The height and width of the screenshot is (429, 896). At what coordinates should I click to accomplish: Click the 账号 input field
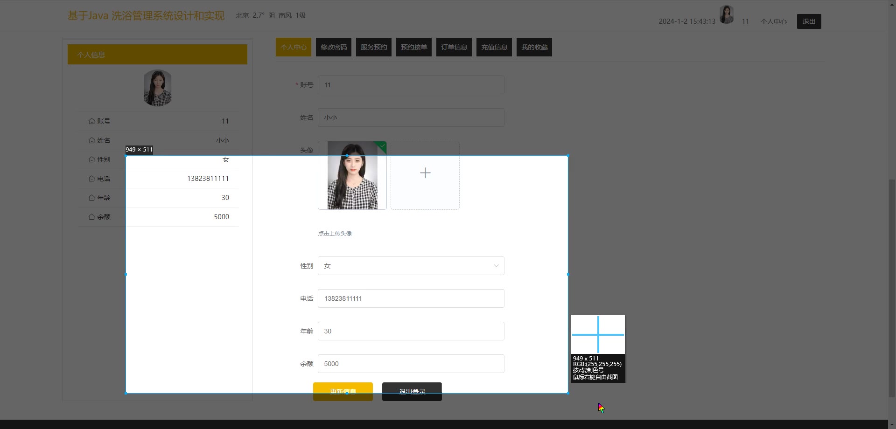(x=411, y=85)
